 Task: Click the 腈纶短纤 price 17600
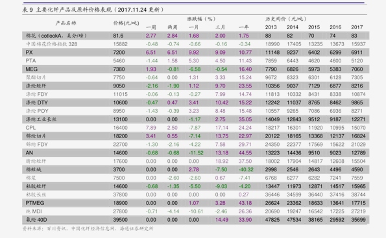coord(121,161)
